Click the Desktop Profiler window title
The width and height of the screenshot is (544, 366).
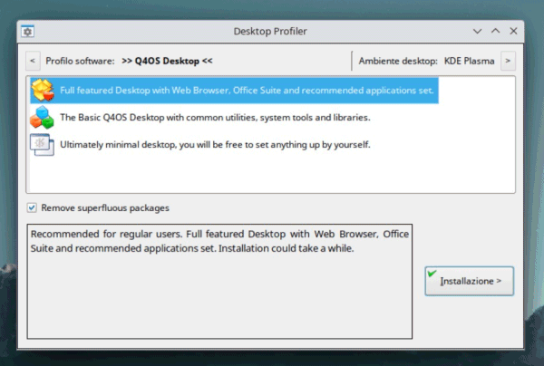270,31
